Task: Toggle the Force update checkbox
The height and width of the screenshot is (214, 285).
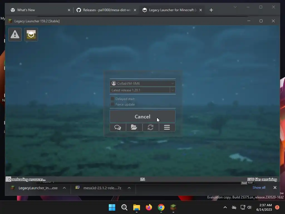Action: tap(112, 104)
